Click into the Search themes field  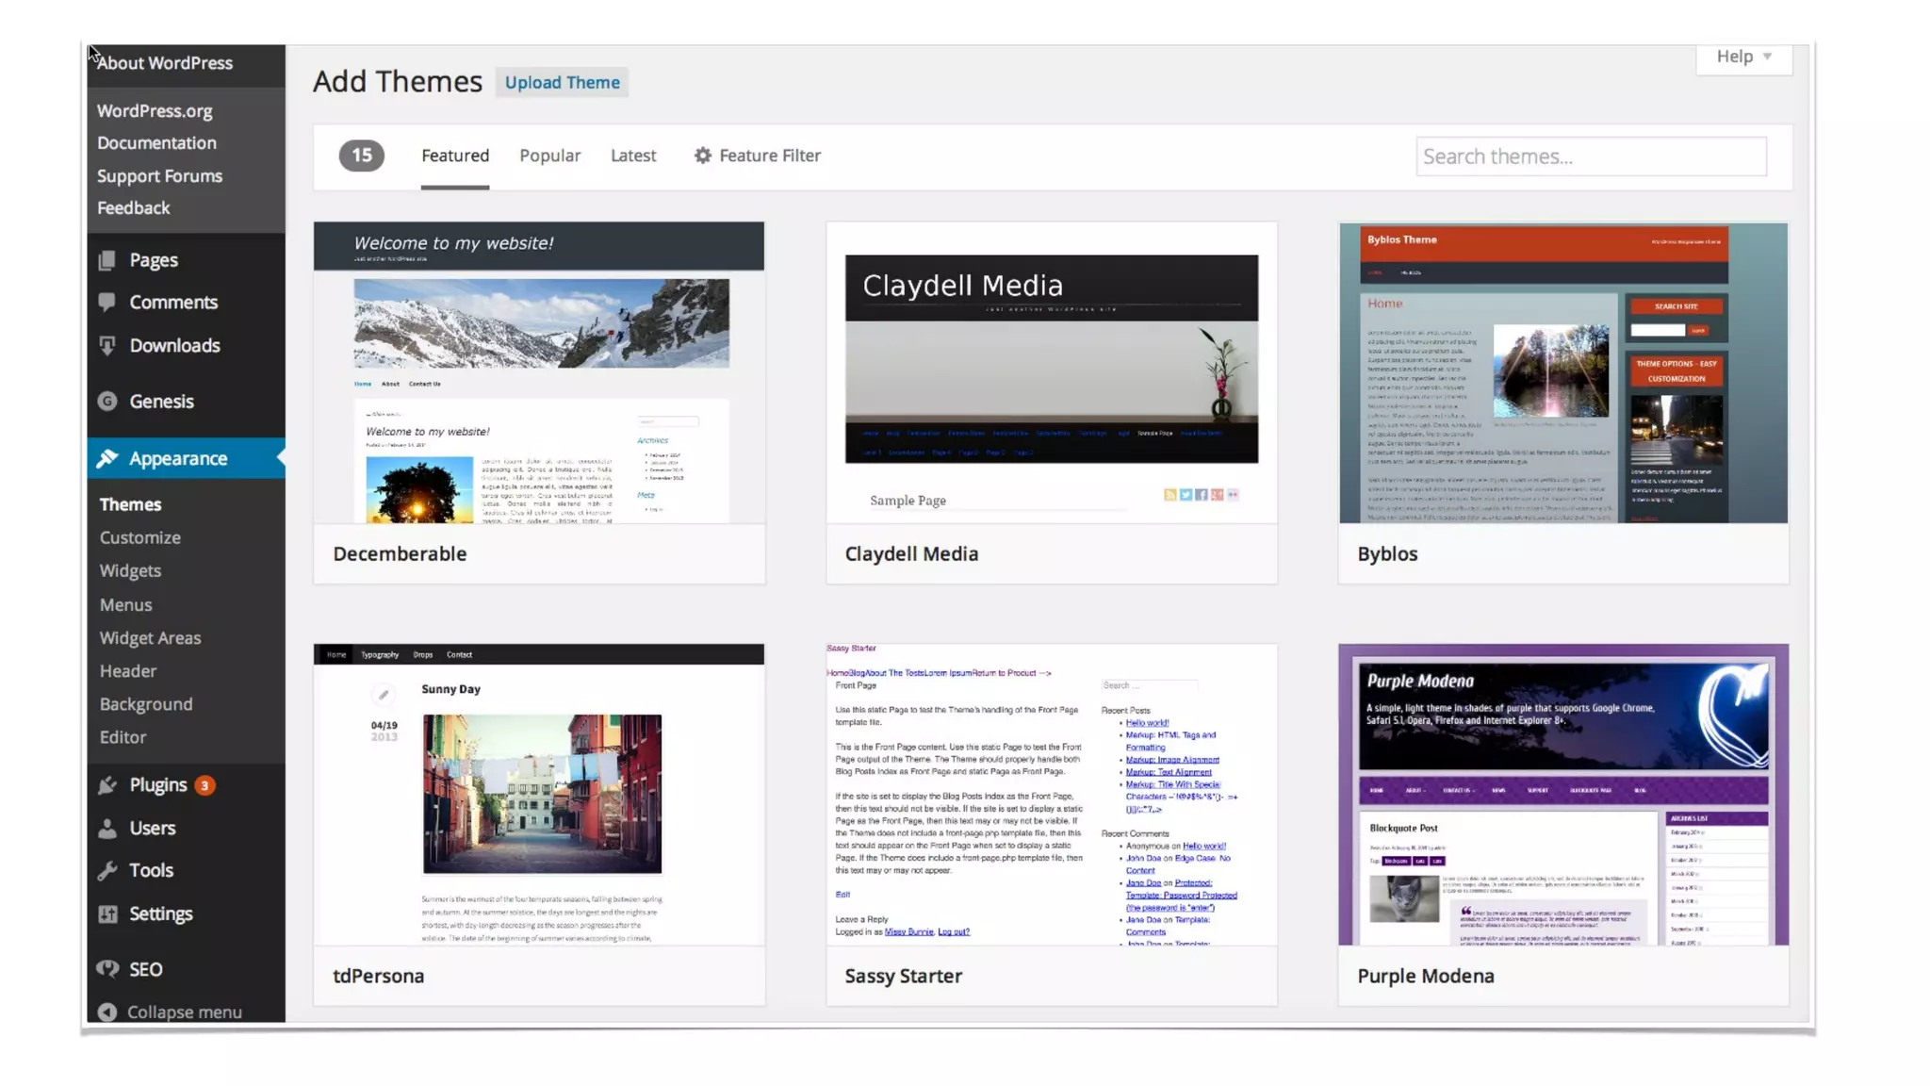[x=1590, y=156]
